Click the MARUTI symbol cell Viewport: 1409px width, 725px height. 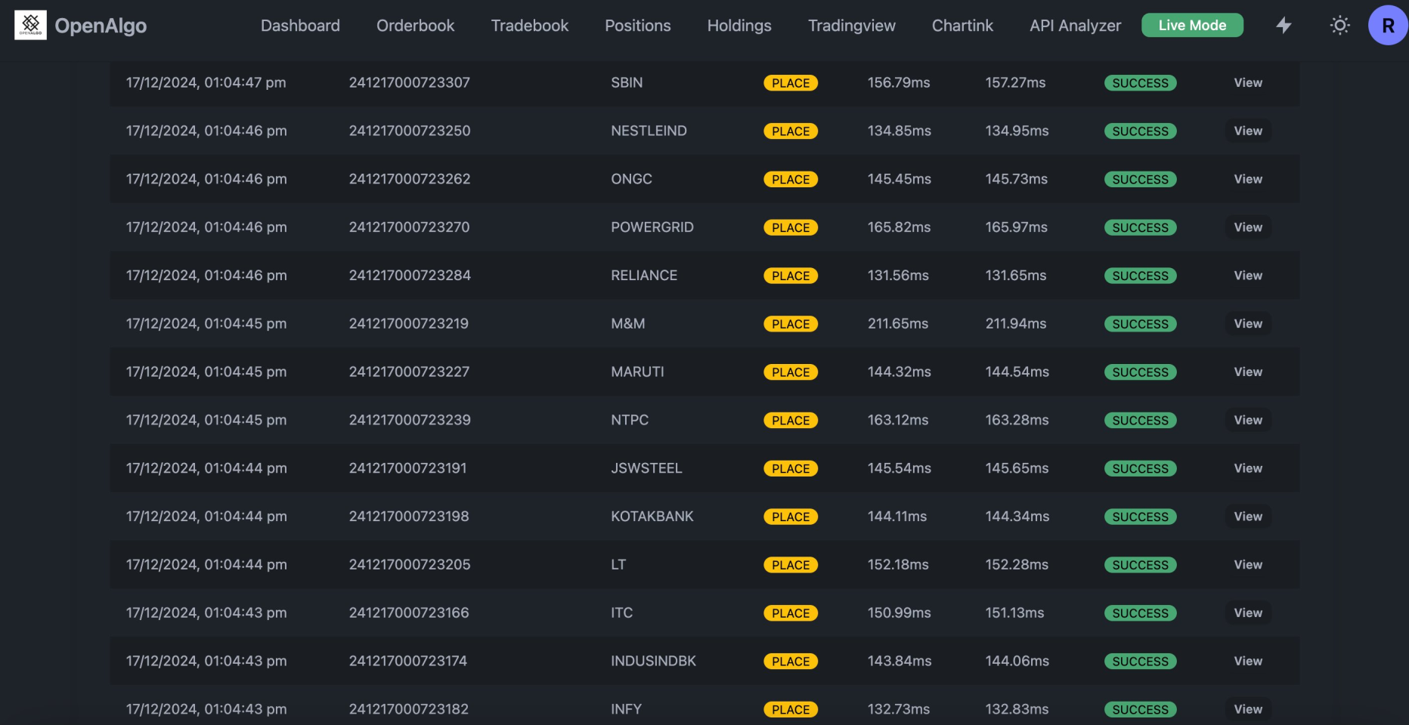[637, 372]
